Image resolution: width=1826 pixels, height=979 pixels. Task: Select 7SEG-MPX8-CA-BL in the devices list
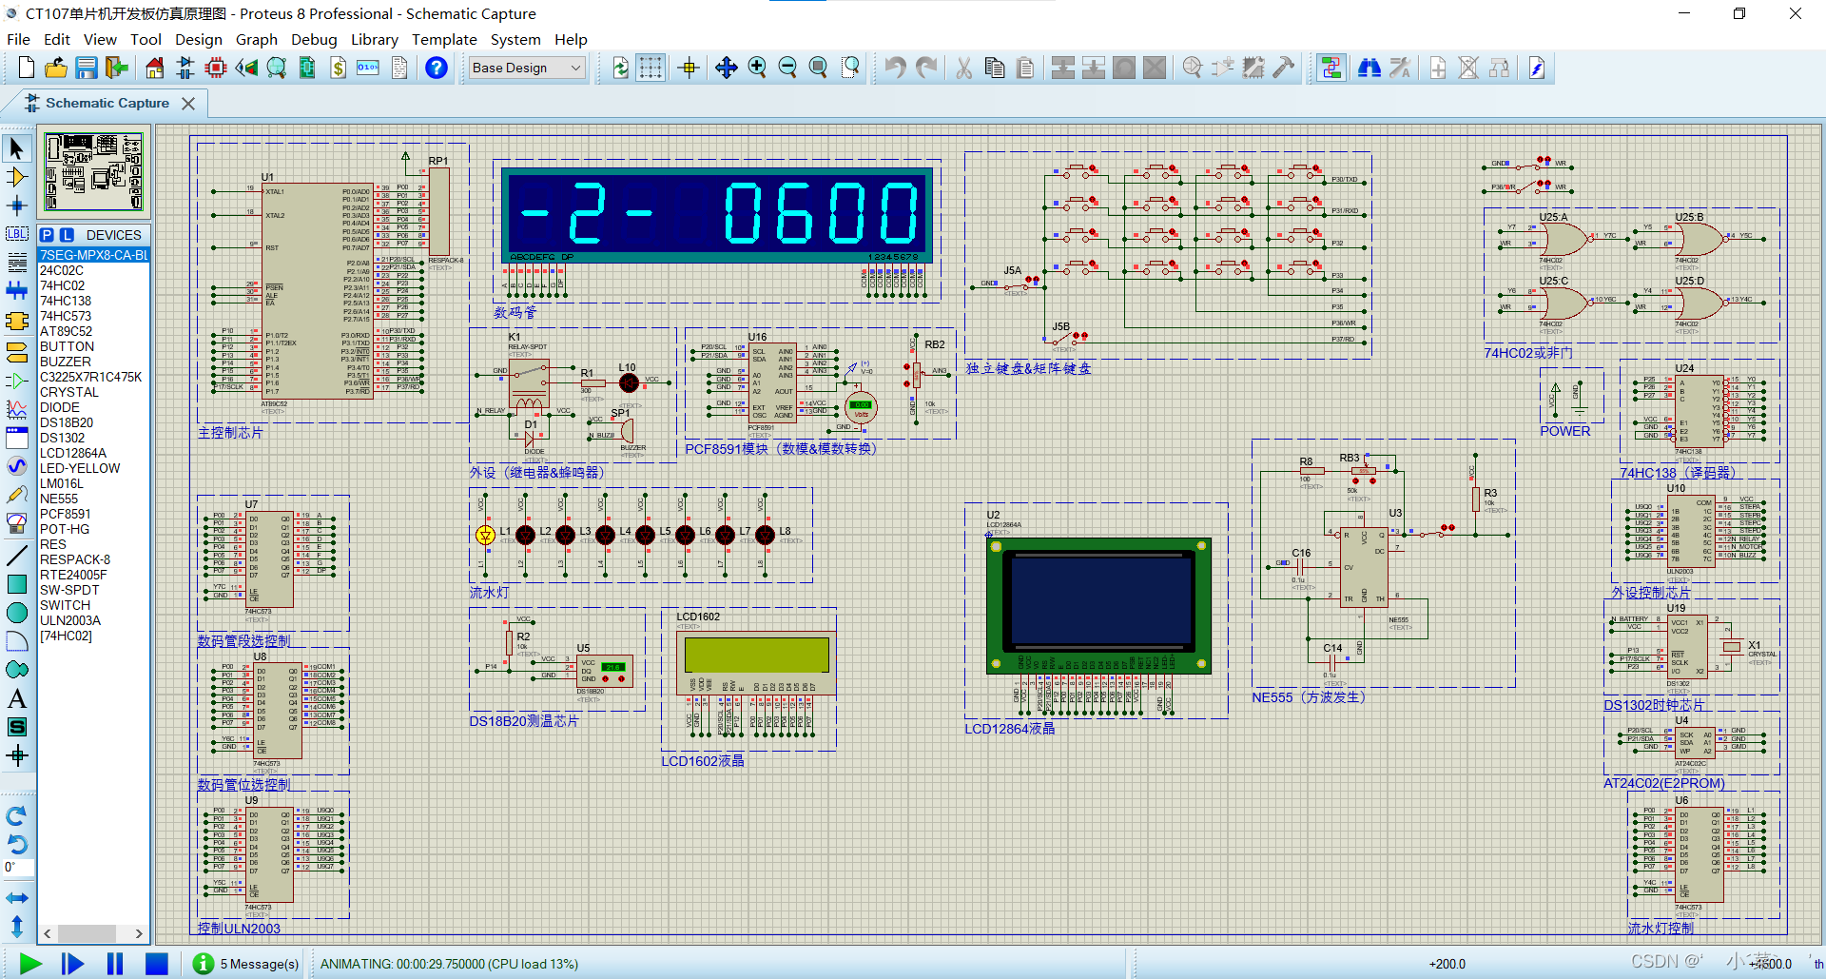[x=93, y=255]
